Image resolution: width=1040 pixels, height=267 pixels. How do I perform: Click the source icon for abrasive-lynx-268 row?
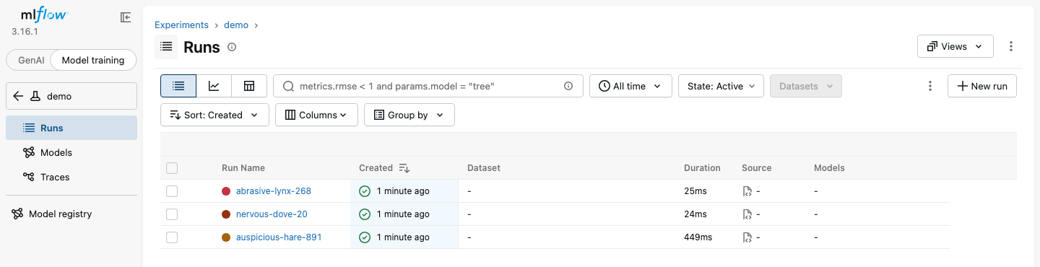pos(747,191)
